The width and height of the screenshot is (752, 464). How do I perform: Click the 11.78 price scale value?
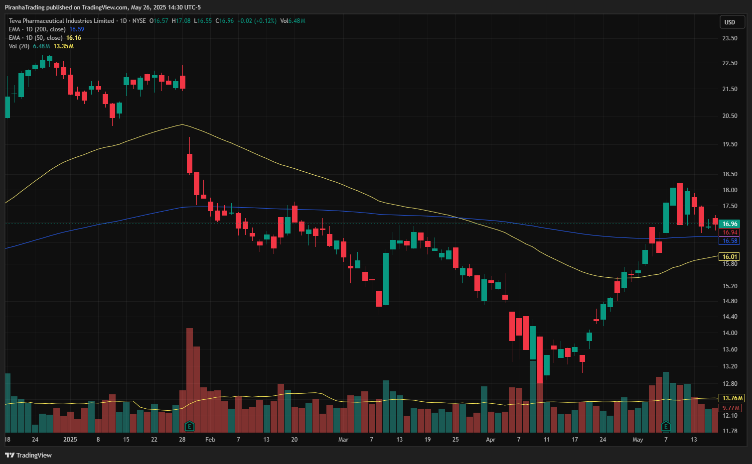[x=730, y=431]
